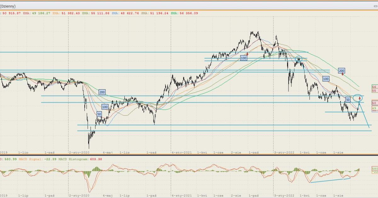Screen dimensions: 378x198
Task: Click the red arrow below the right 200 label
Action: pos(342,74)
